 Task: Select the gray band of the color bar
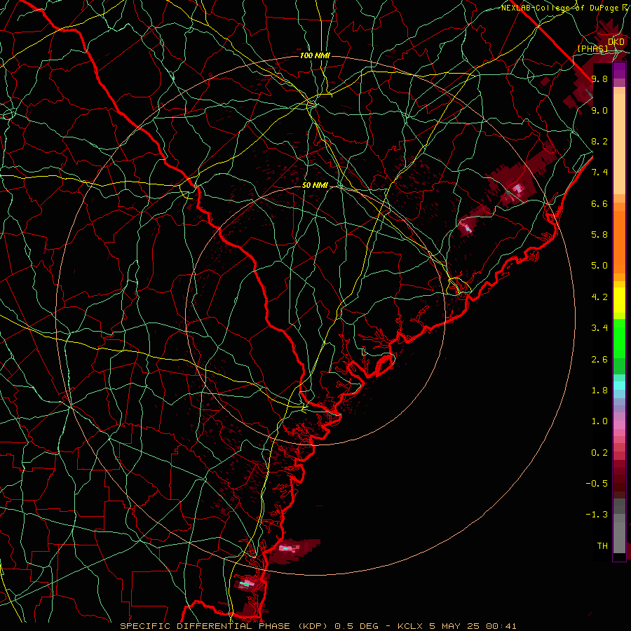(x=619, y=527)
